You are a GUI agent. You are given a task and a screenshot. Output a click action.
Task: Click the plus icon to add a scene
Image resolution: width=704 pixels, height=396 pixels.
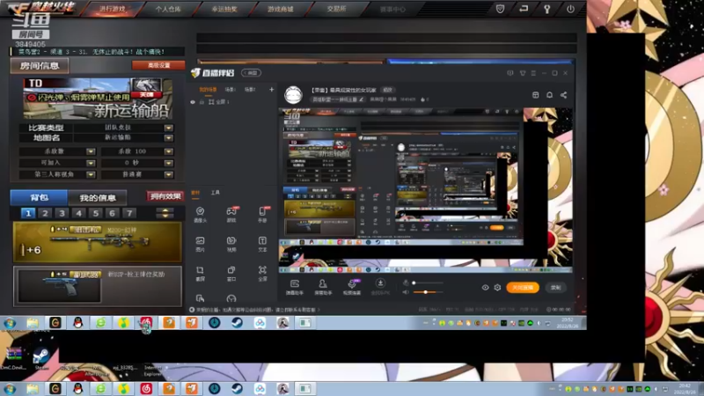pyautogui.click(x=272, y=90)
